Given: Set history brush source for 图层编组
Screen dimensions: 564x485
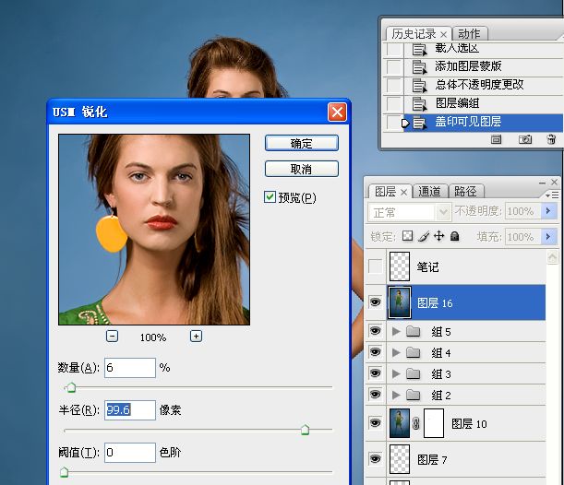Looking at the screenshot, I should (x=393, y=104).
